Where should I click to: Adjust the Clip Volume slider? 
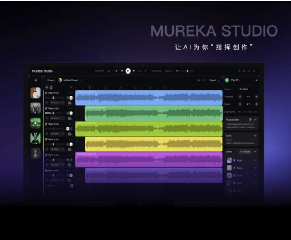pyautogui.click(x=250, y=112)
